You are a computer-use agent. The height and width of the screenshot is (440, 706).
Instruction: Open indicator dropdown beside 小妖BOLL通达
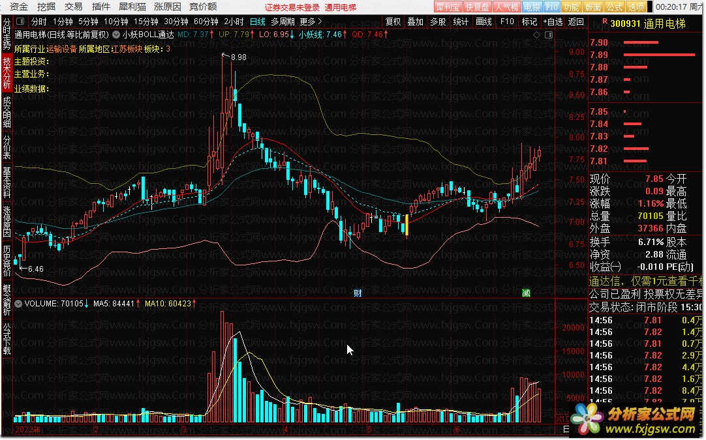pos(116,35)
